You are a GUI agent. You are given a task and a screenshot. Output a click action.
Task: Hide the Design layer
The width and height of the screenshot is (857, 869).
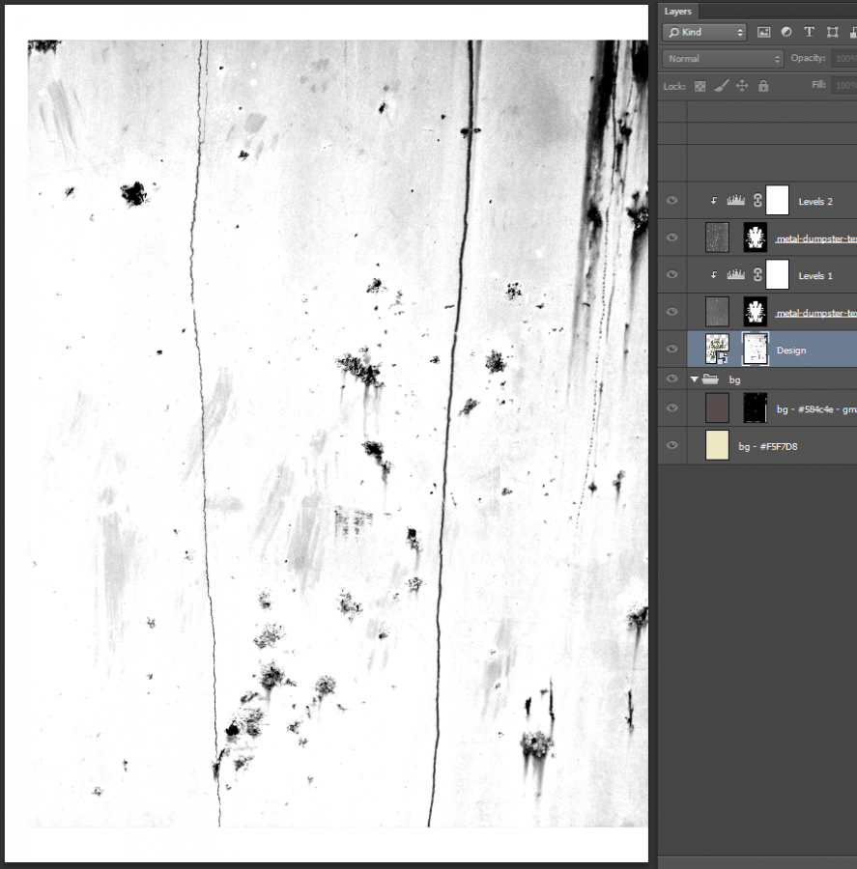click(671, 349)
